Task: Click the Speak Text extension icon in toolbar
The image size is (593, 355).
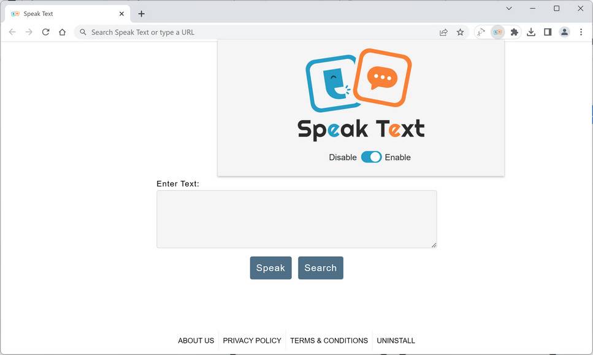Action: coord(497,32)
